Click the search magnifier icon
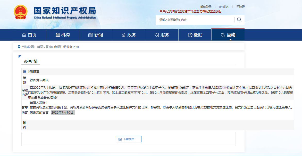The width and height of the screenshot is (302, 156). tap(239, 20)
